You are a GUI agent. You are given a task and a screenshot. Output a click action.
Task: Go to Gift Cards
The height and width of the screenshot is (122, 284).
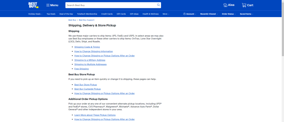121,14
